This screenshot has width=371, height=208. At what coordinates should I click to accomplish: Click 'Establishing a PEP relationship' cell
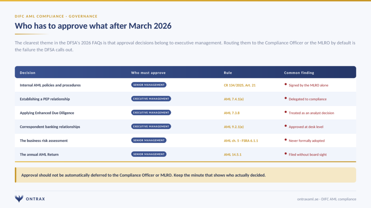(45, 99)
